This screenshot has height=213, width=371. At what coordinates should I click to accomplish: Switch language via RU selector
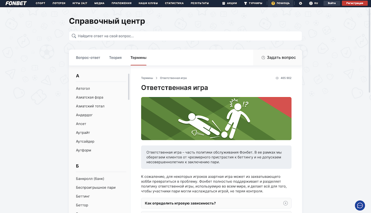[x=316, y=3]
